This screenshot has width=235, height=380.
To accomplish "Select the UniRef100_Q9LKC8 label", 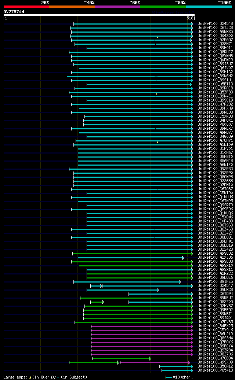I will click(x=215, y=290).
